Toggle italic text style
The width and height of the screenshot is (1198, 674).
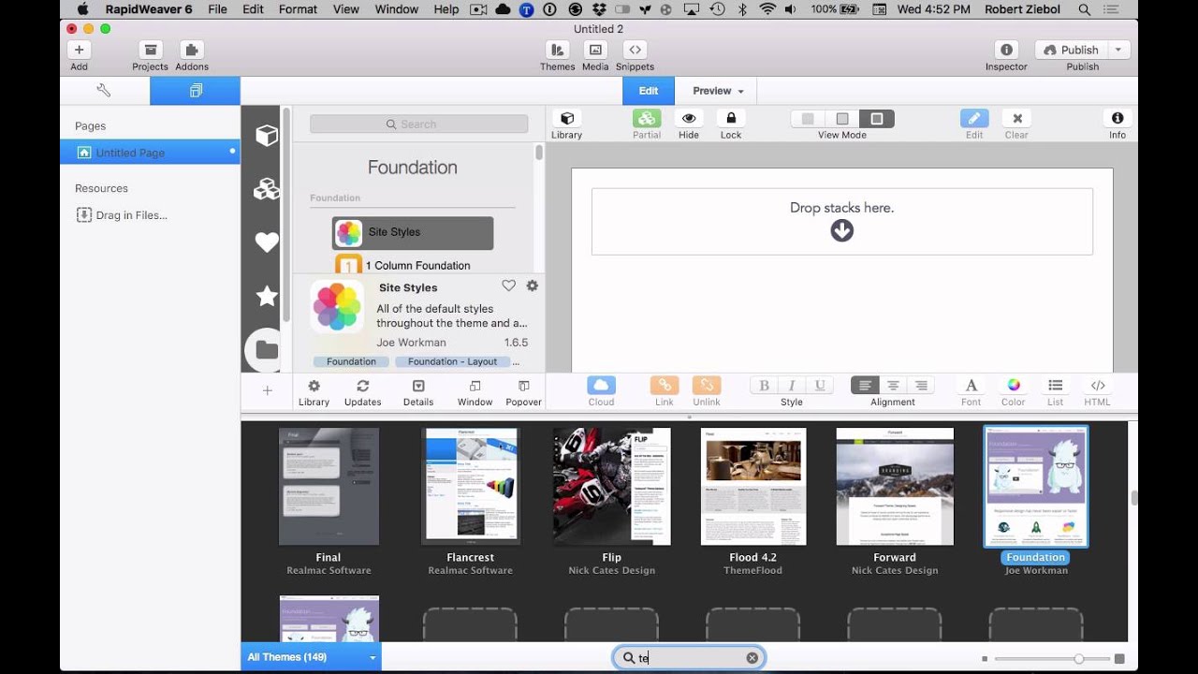(x=792, y=385)
